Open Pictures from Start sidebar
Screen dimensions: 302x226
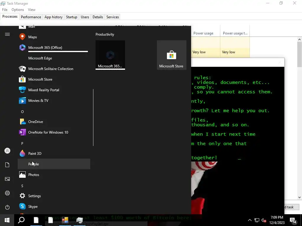(x=7, y=179)
